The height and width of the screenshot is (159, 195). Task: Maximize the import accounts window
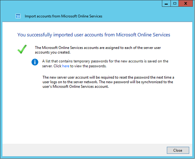175,3
